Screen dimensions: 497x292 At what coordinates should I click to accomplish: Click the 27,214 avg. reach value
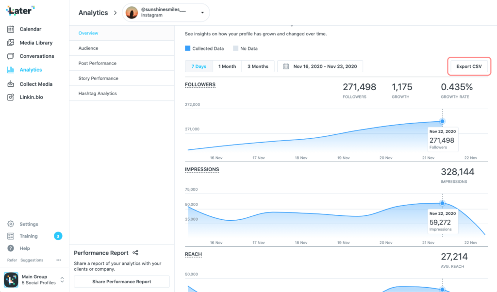click(454, 257)
